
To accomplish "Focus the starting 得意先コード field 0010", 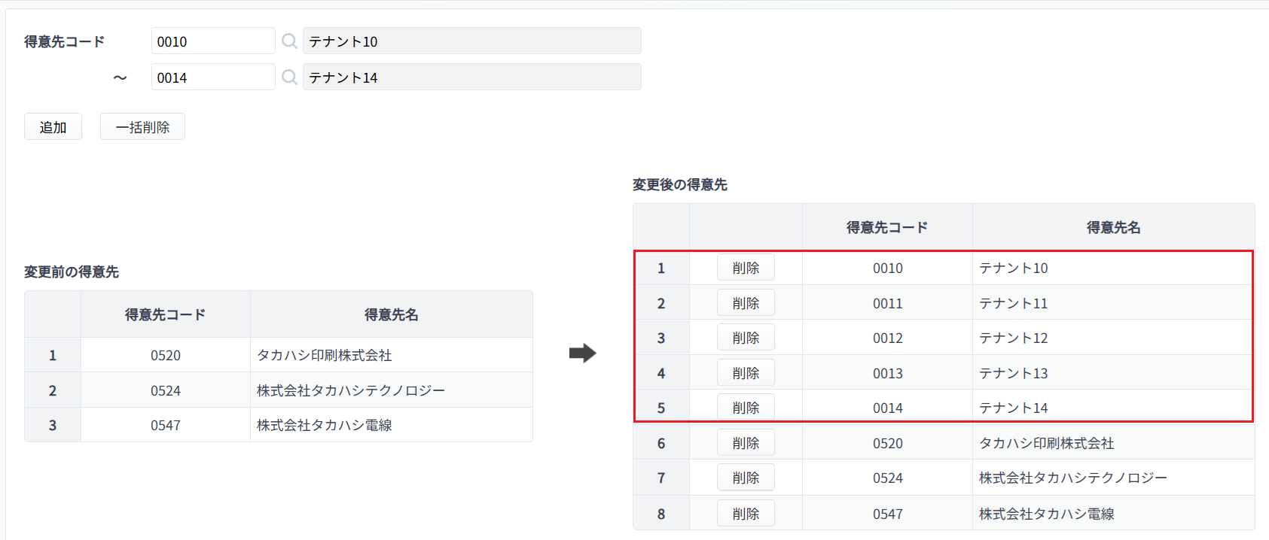I will 213,41.
